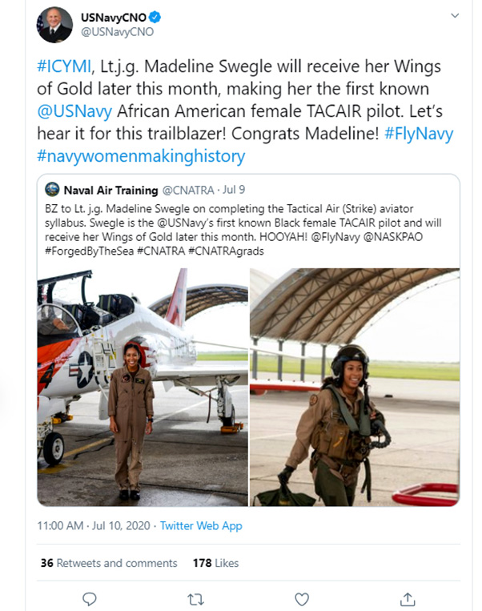Open photo of pilot beside jet

click(143, 388)
